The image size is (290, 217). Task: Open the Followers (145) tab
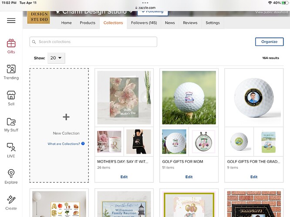click(144, 23)
